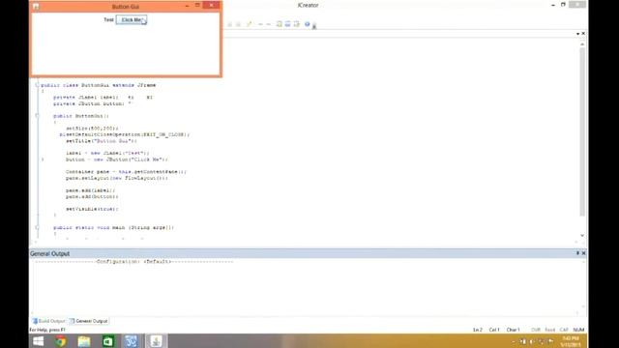Screen dimensions: 619x348
Task: Click the Action Center flag icon in tray
Action: [550, 341]
